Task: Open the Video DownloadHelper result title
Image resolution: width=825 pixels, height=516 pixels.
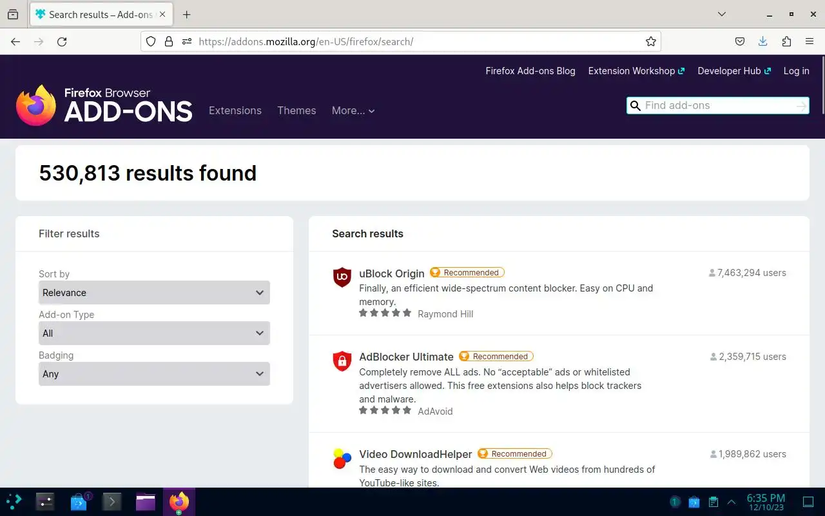Action: [x=416, y=454]
